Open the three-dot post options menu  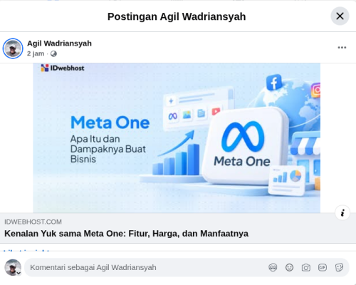342,48
